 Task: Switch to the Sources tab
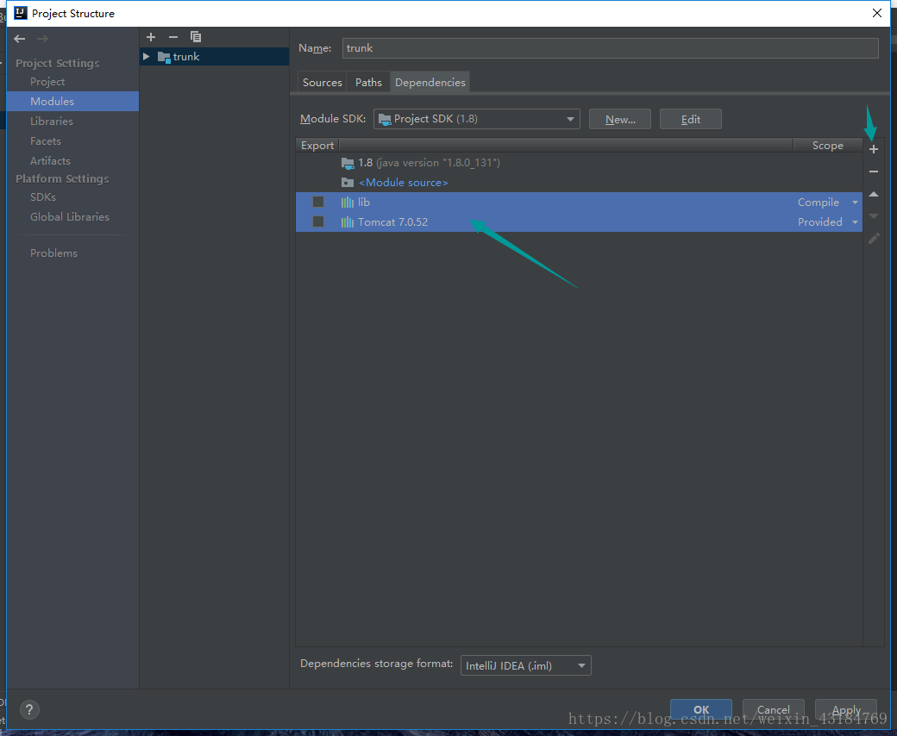pyautogui.click(x=322, y=82)
